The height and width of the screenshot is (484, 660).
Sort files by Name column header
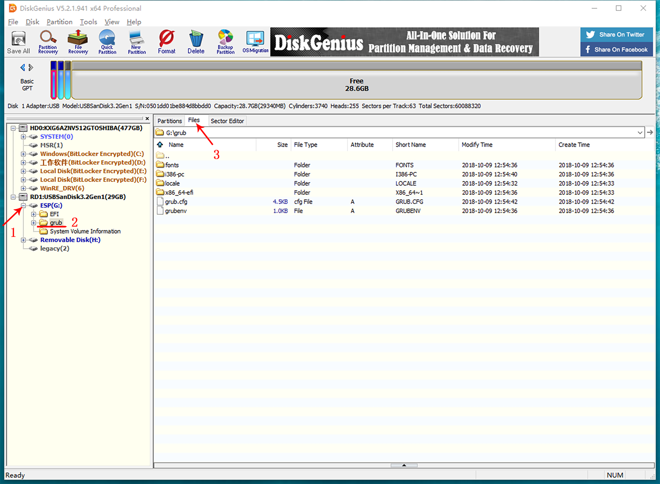click(x=176, y=145)
